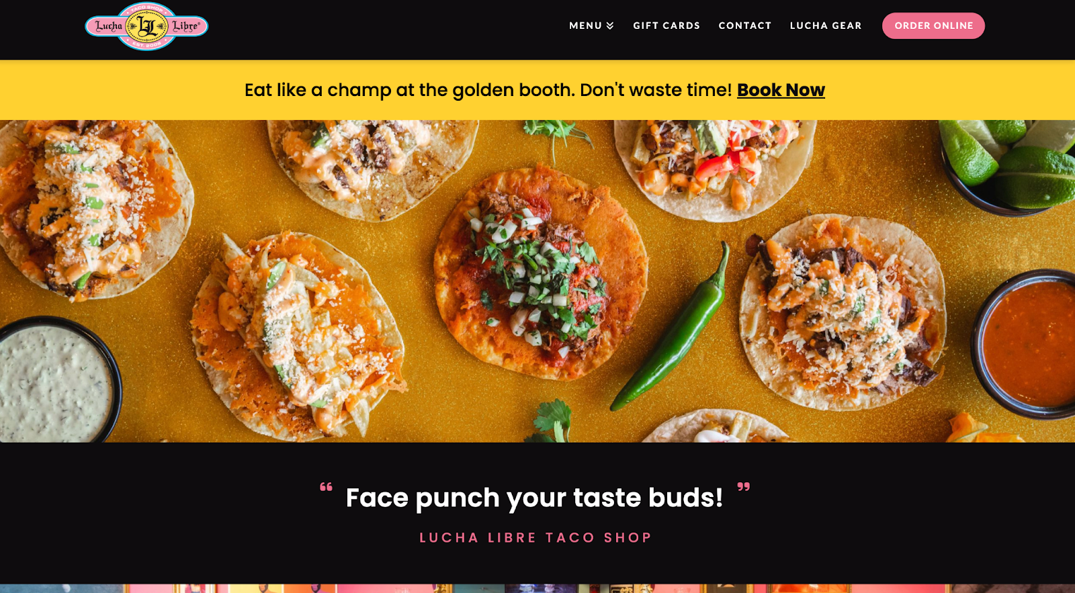Expand the MENU dropdown chevron
1075x593 pixels.
click(610, 26)
